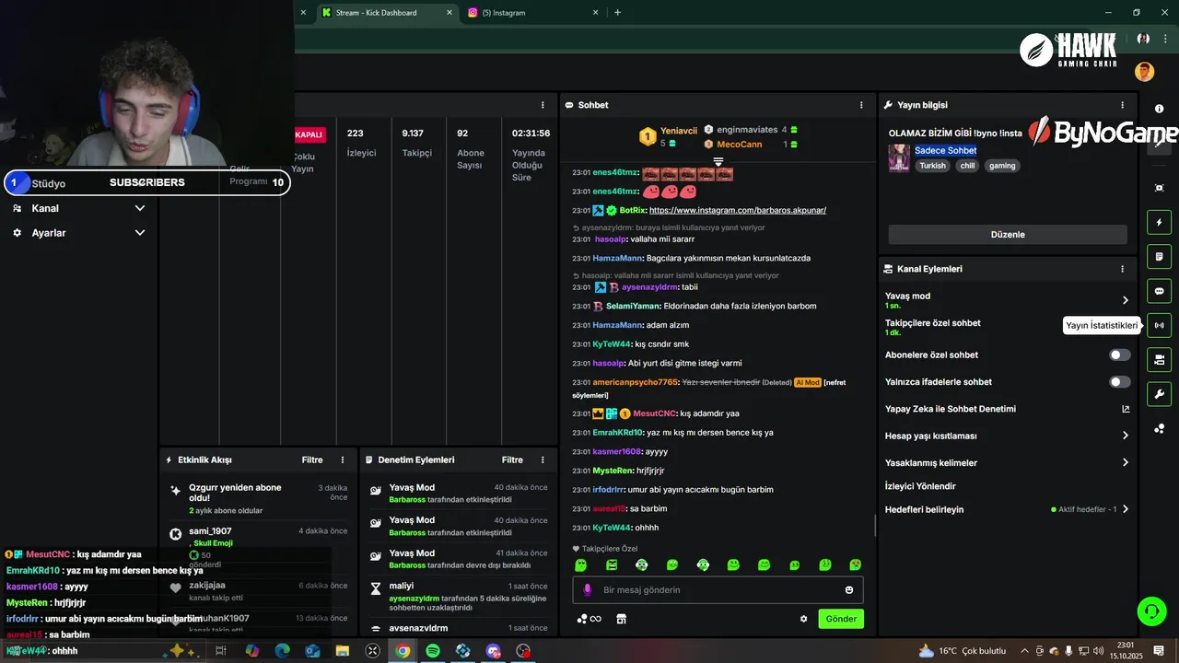Open Denetim Eylemleri three-dot menu

[x=543, y=459]
